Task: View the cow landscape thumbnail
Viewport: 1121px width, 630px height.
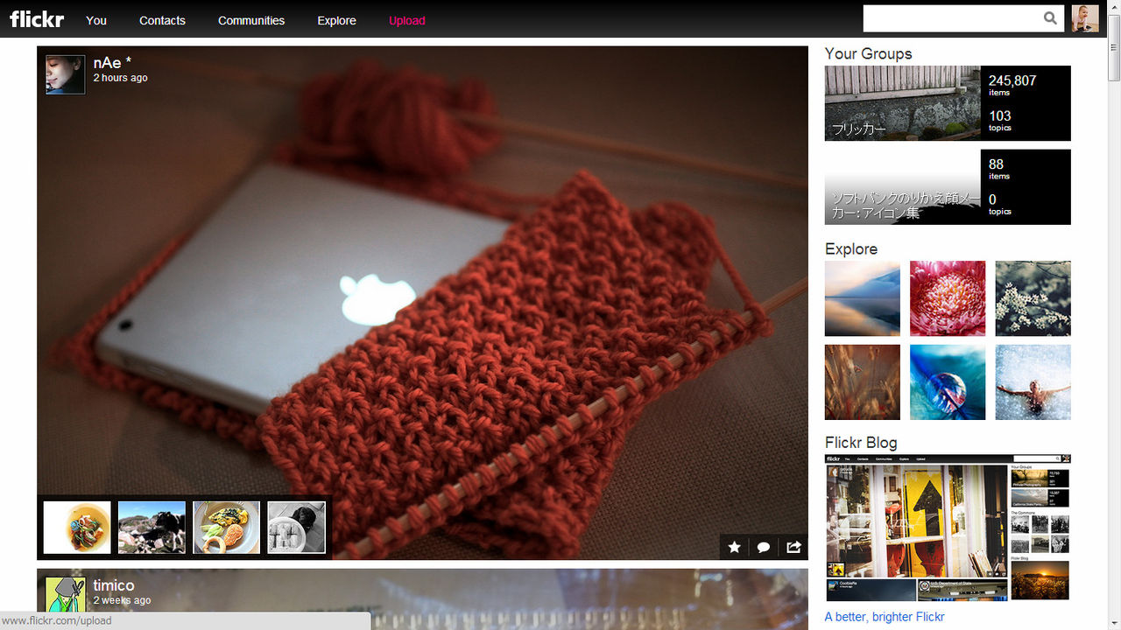Action: coord(152,528)
